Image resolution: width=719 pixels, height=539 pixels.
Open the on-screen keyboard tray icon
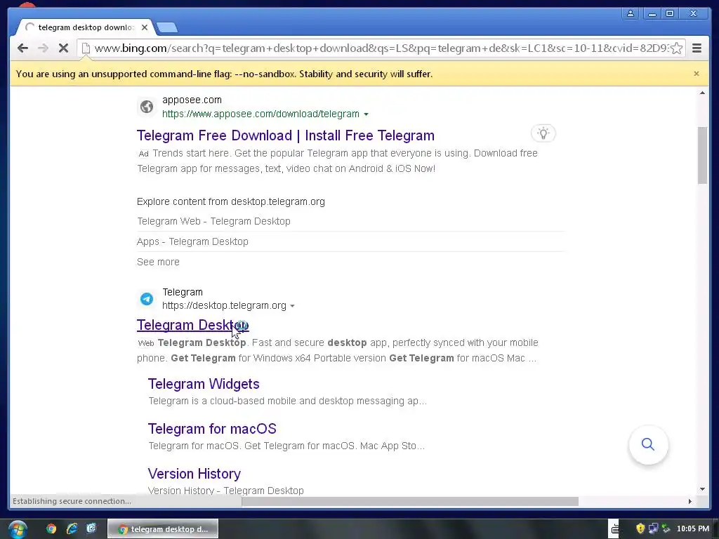pos(614,529)
